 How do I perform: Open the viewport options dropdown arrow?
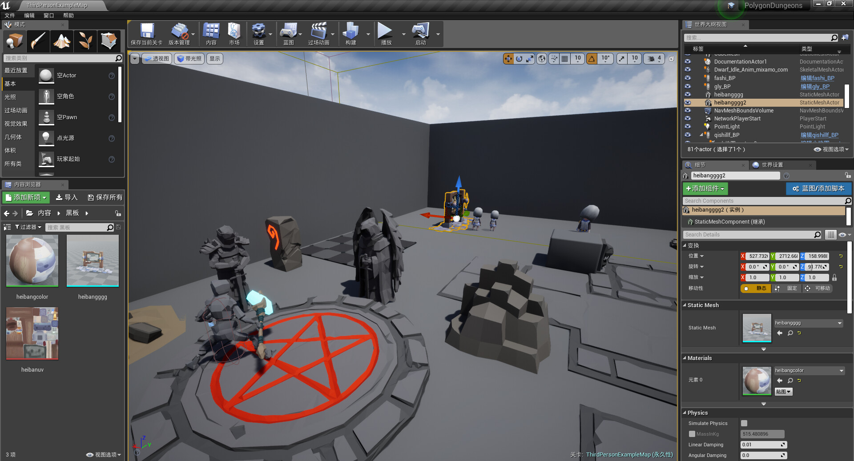[135, 59]
